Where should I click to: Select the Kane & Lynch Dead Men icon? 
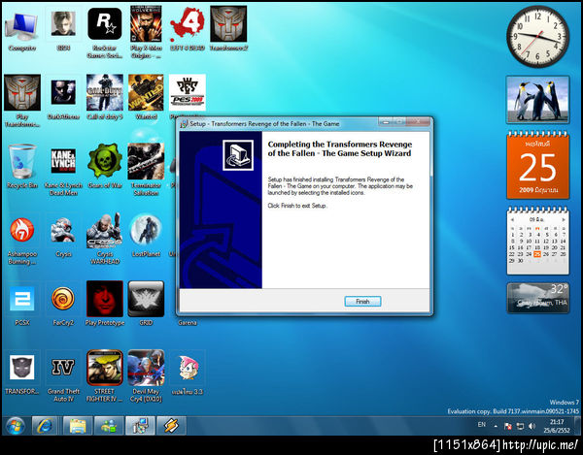pos(63,170)
